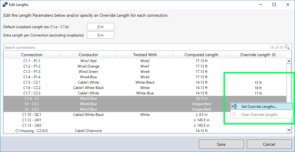Viewport: 295px width, 152px height.
Task: Click the Wire7.Blue conductor cell
Action: [x=89, y=109]
